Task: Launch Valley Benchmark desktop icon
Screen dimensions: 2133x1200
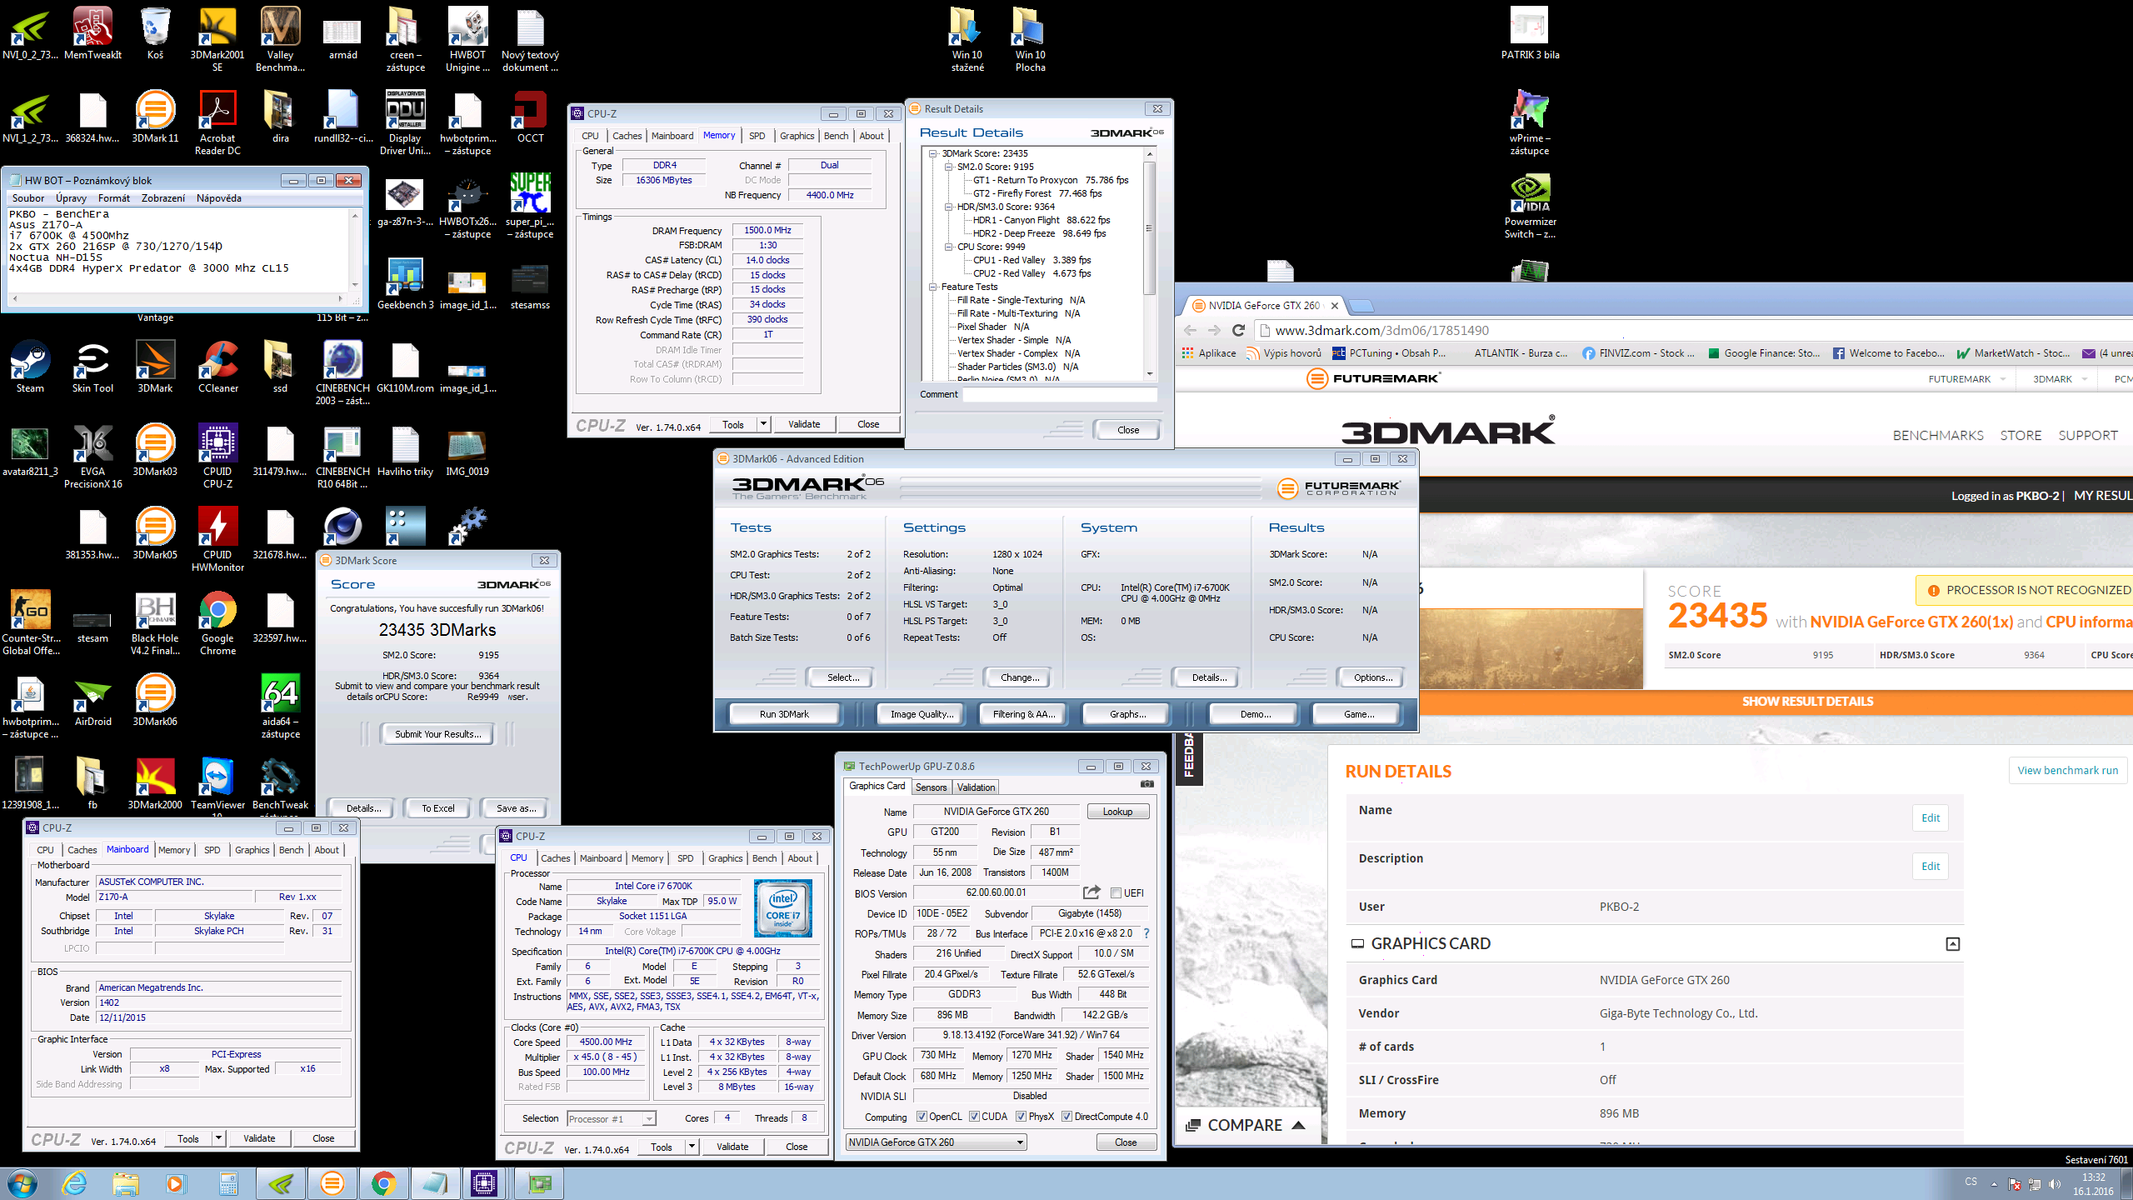Action: click(x=280, y=39)
